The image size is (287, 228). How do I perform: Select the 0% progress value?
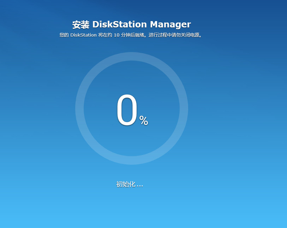tap(132, 110)
